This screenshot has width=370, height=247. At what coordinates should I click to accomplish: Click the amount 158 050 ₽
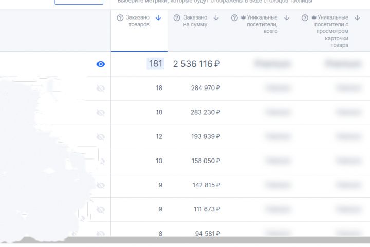point(206,161)
